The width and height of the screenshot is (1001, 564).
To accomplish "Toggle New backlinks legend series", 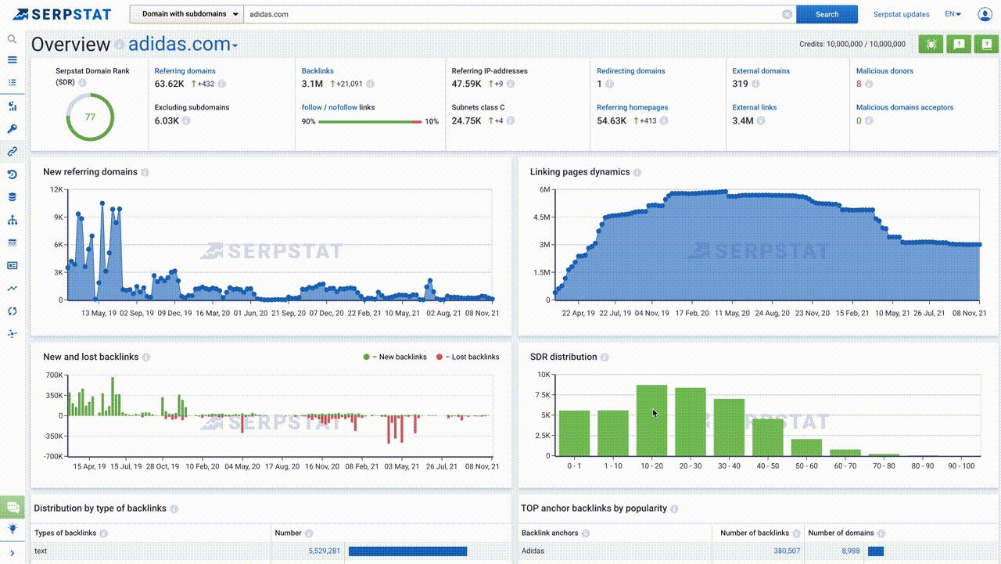I will 395,357.
